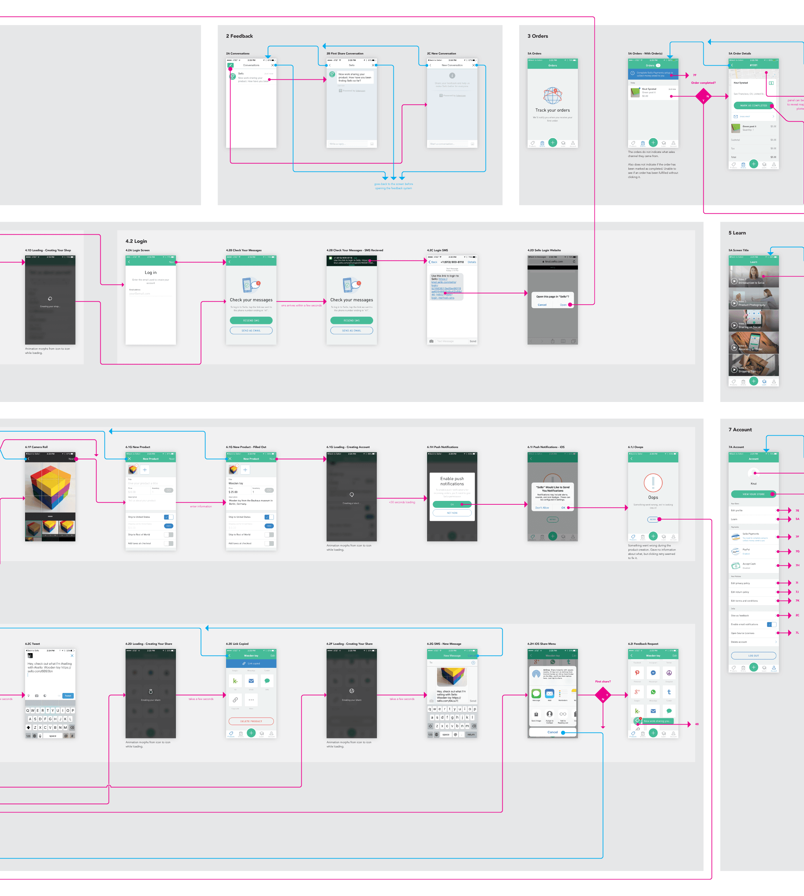Click the Learn tab icon in 7A Account
Screen dimensions: 804x896
point(764,668)
